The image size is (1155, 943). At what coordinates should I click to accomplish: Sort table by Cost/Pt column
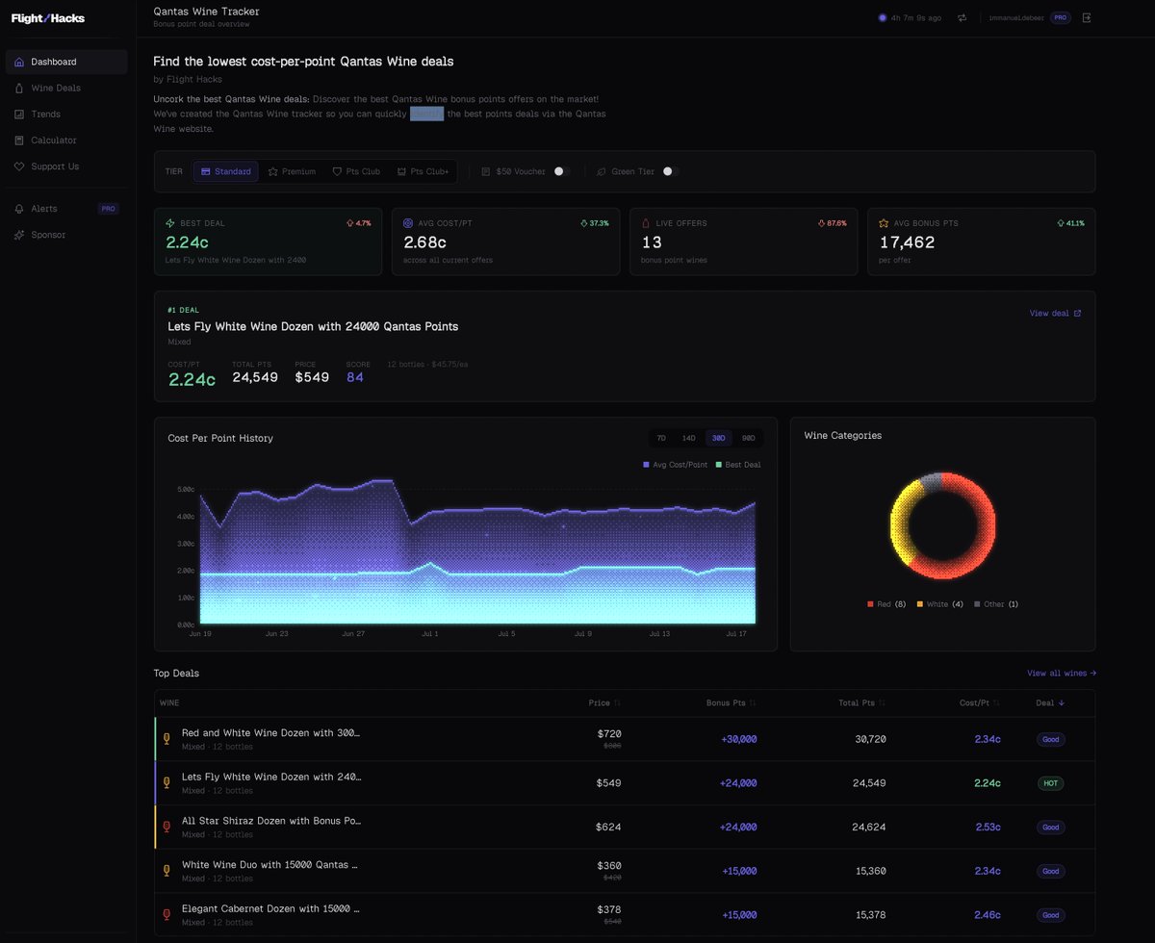coord(980,702)
